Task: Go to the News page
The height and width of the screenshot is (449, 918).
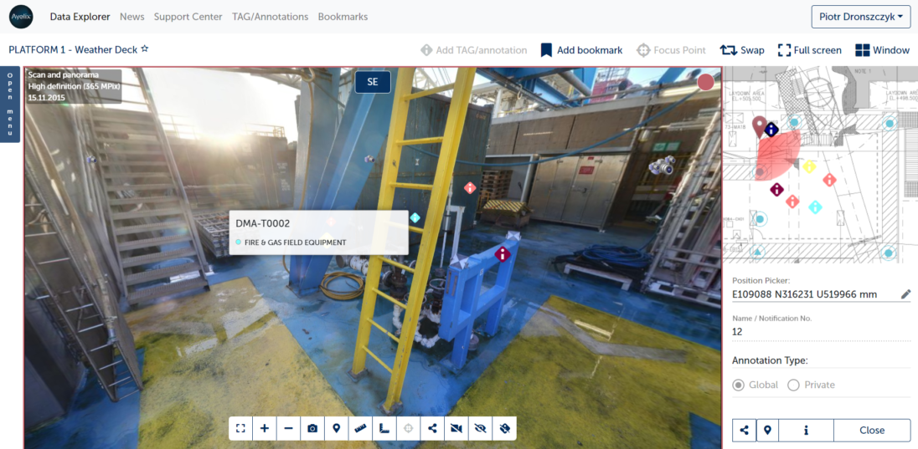Action: (x=132, y=17)
